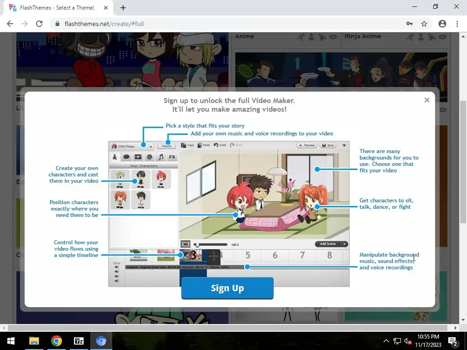Close the FlashThemes browser tab
Screen dimensions: 467x350
(106, 8)
